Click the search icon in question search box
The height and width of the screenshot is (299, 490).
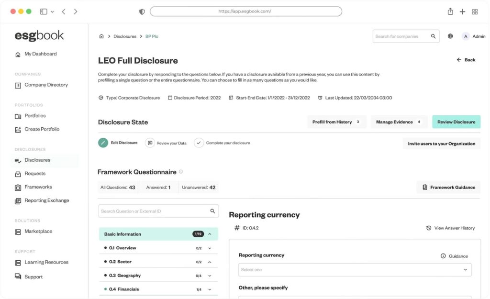point(212,211)
